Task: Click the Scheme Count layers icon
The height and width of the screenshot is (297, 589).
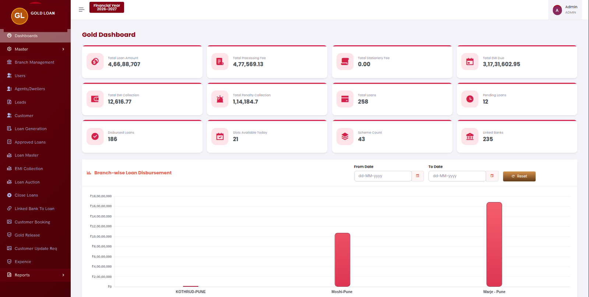Action: pos(345,137)
